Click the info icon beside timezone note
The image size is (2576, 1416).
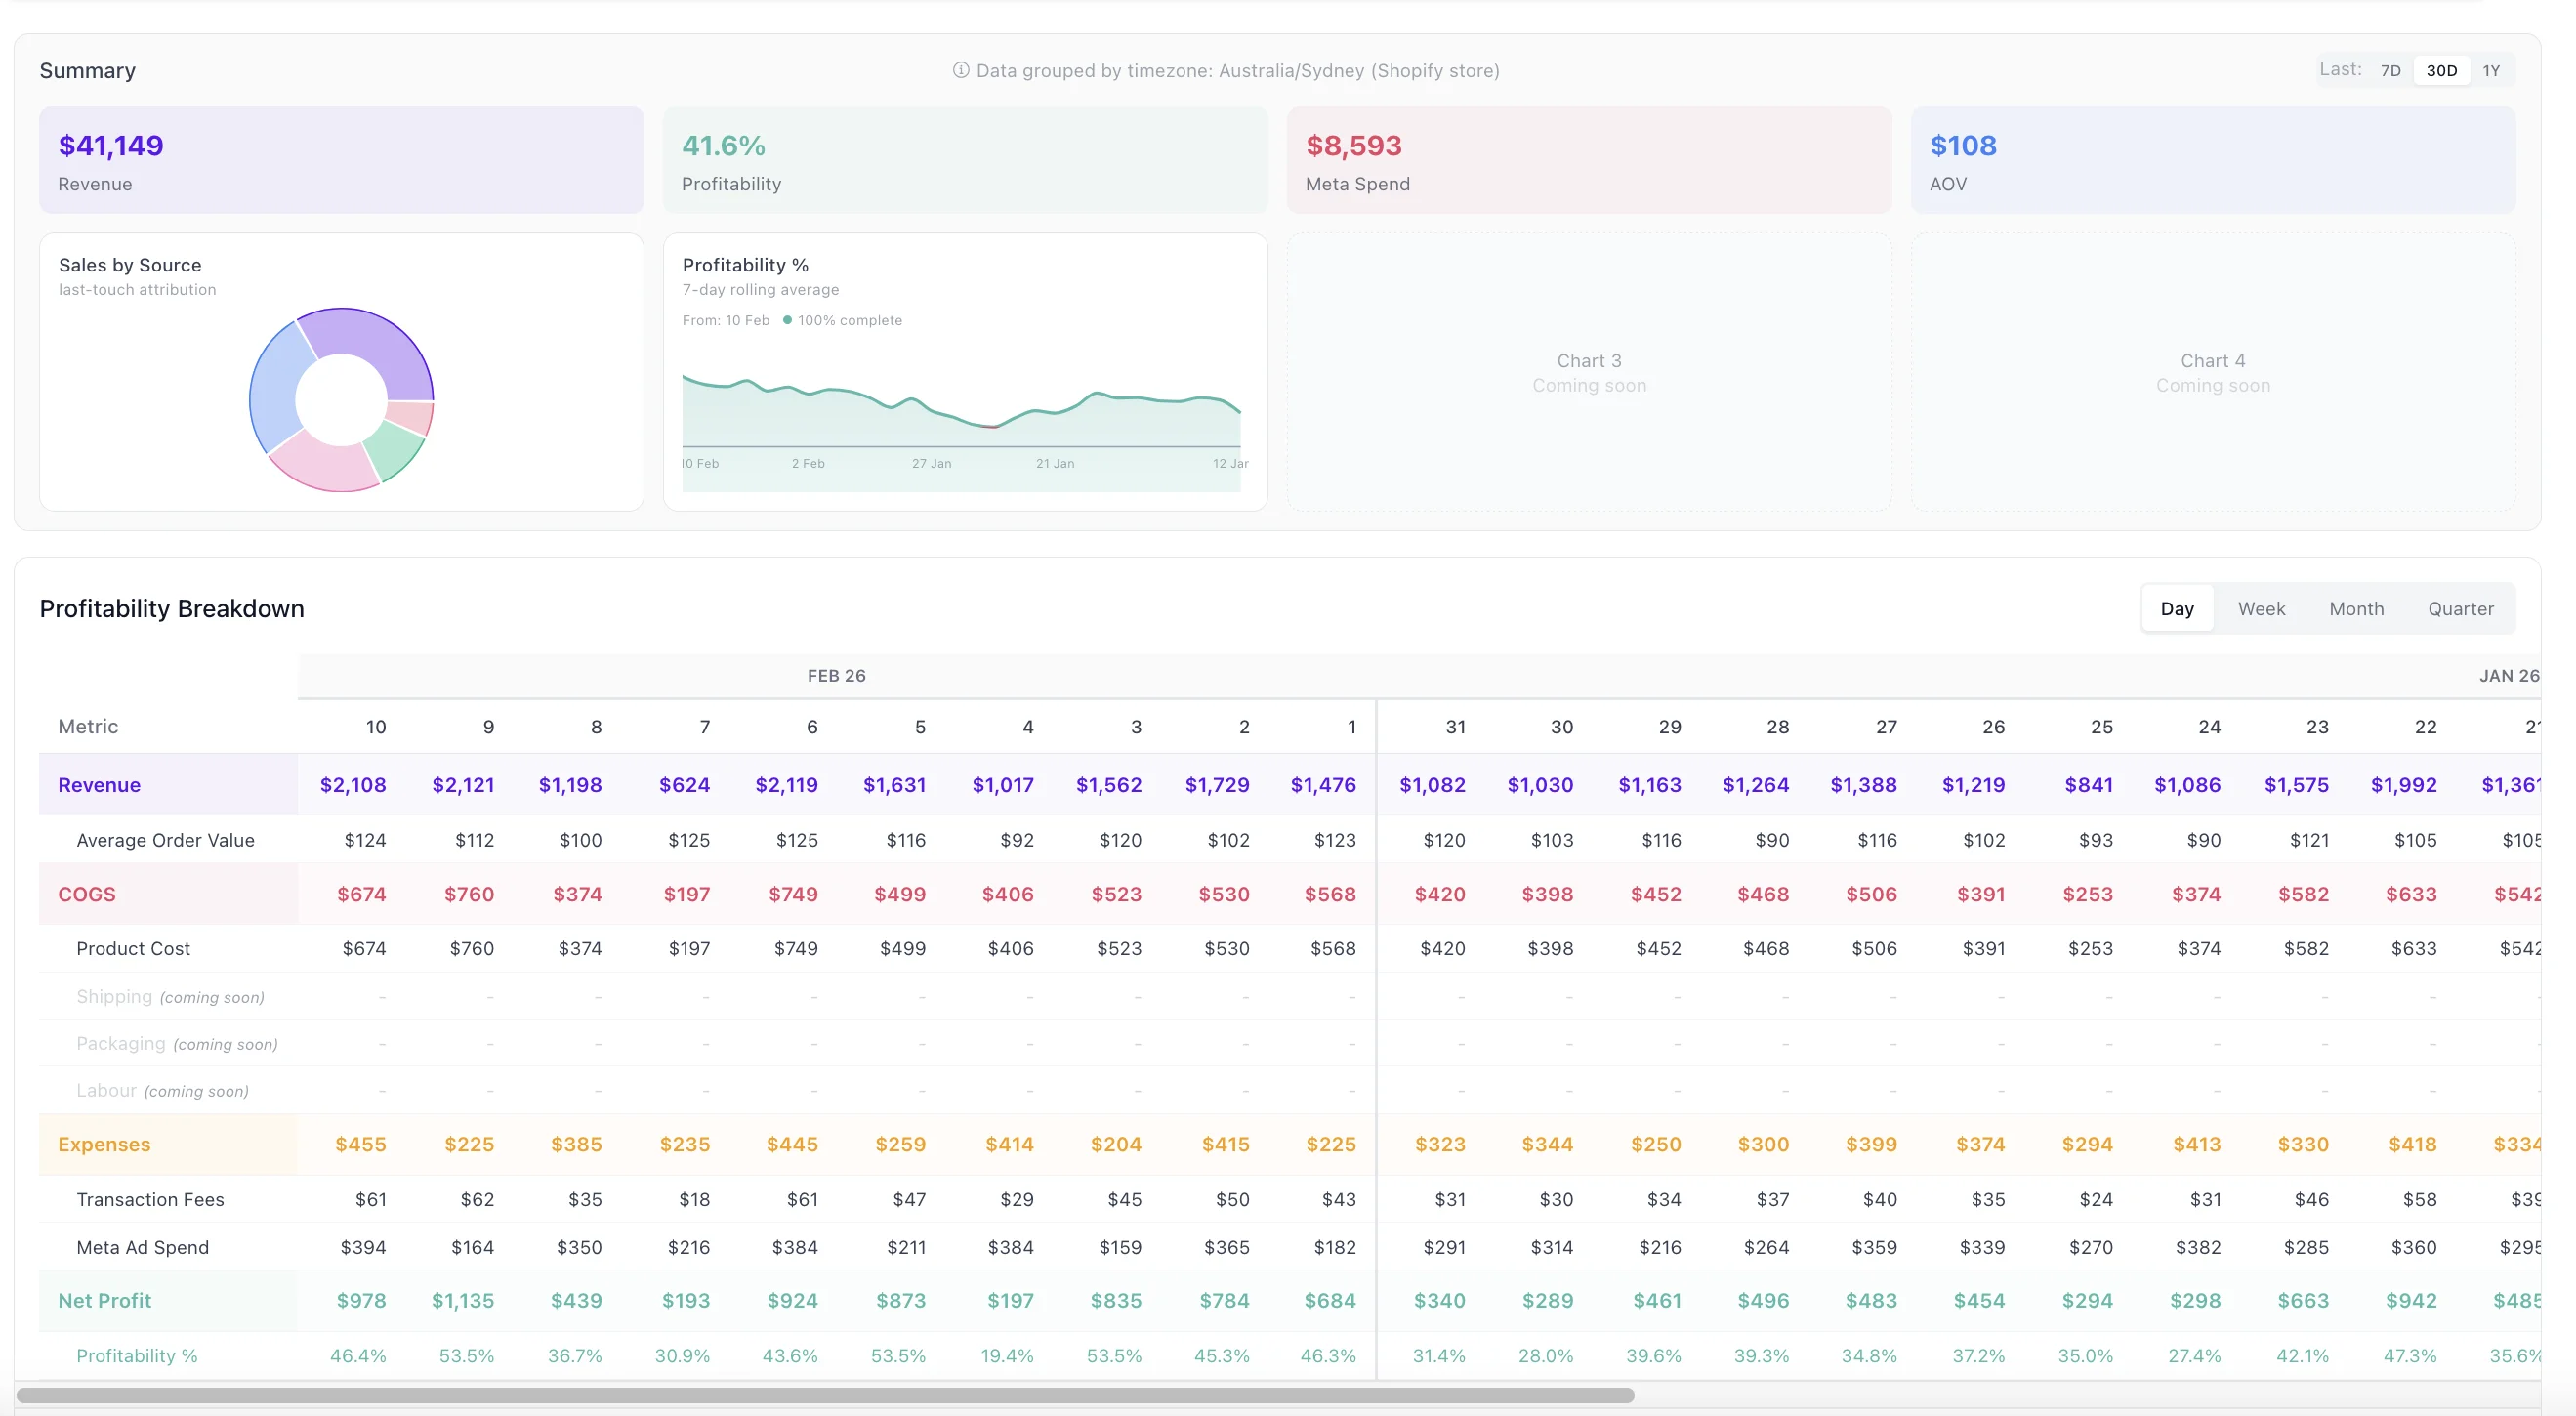[x=960, y=70]
